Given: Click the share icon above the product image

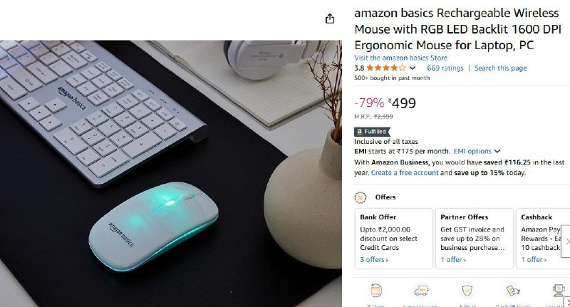Looking at the screenshot, I should pos(330,19).
